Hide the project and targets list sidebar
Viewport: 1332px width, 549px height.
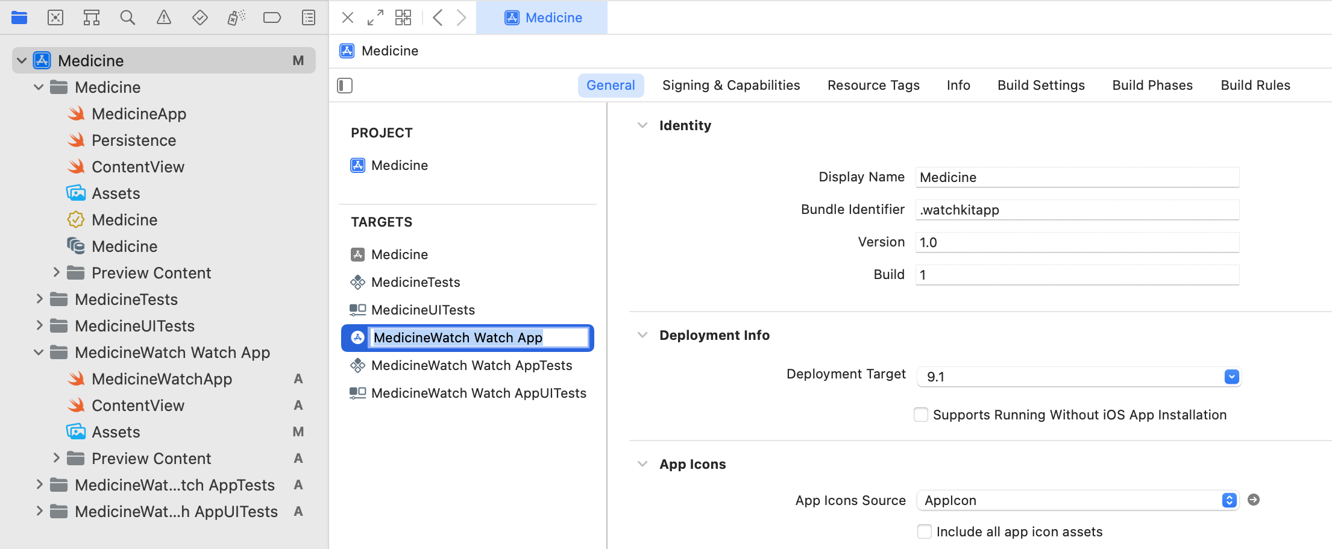tap(345, 86)
